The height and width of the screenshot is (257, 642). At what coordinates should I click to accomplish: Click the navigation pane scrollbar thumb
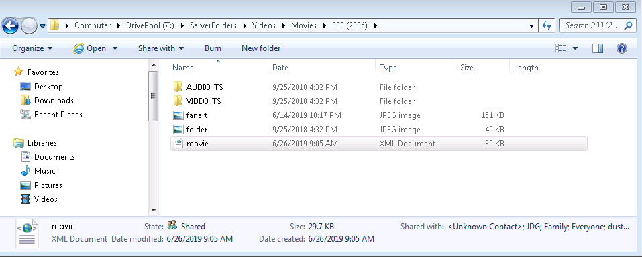[154, 96]
